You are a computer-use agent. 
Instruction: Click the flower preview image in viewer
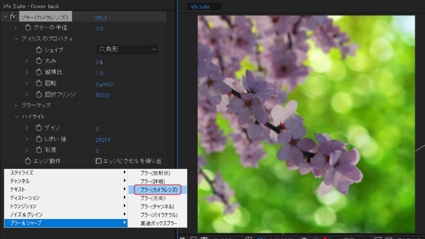coord(306,124)
